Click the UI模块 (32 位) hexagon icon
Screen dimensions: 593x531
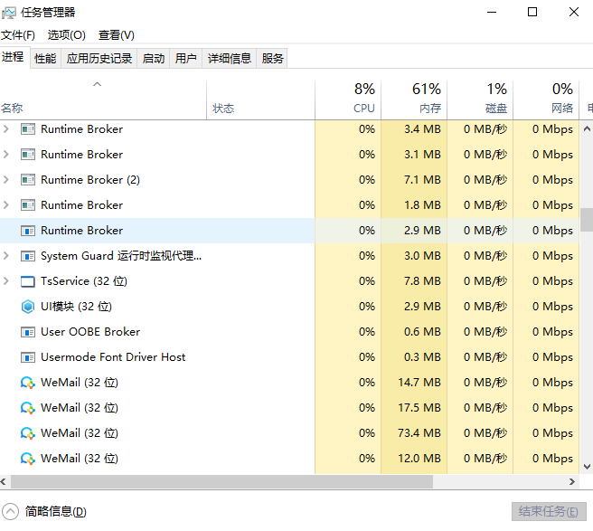(x=28, y=307)
